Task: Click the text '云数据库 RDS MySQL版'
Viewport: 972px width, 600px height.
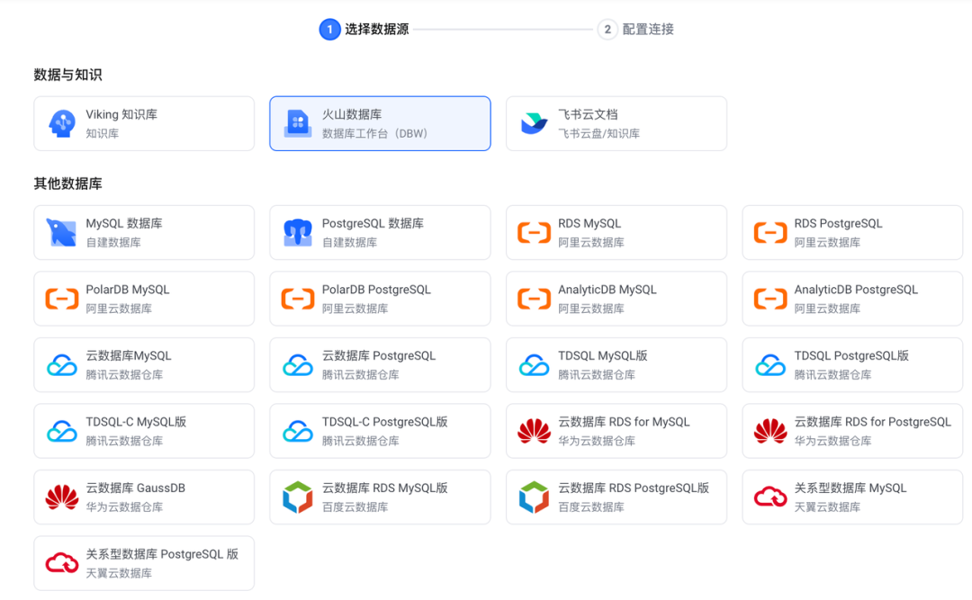Action: coord(385,488)
